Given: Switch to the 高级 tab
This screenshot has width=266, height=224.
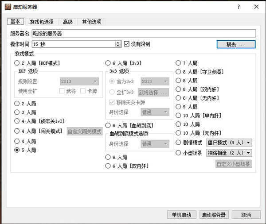Looking at the screenshot, I should click(x=68, y=22).
